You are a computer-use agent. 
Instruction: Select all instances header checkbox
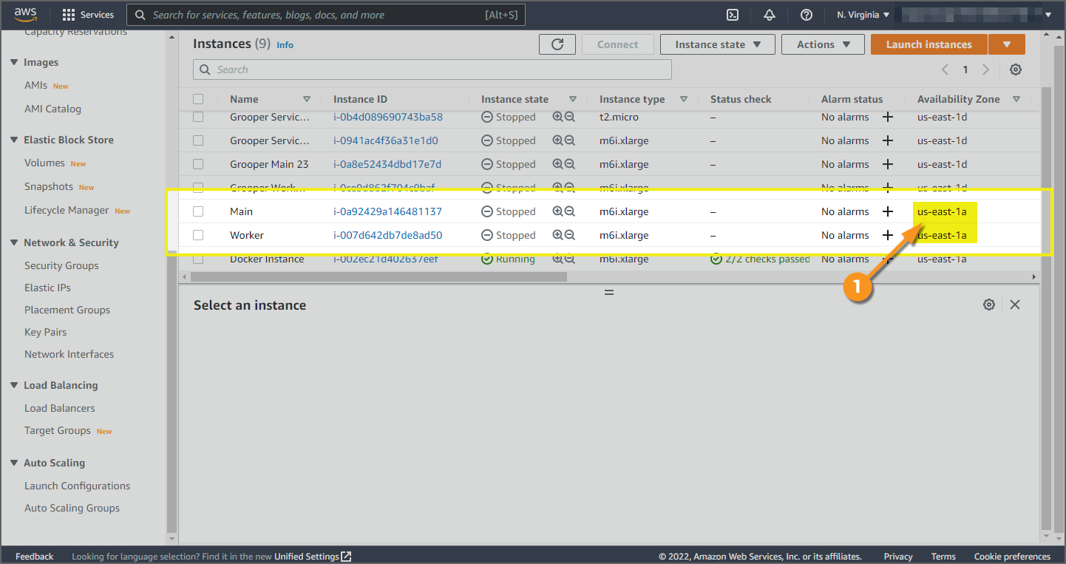[198, 99]
